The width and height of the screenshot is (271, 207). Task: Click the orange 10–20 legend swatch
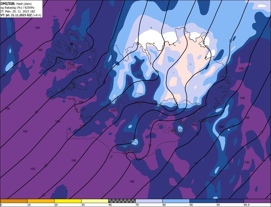[41, 201]
